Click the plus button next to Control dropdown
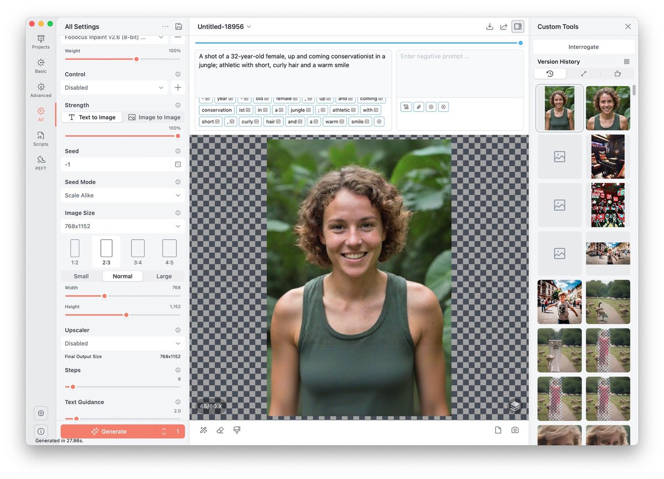The height and width of the screenshot is (479, 664). point(178,87)
